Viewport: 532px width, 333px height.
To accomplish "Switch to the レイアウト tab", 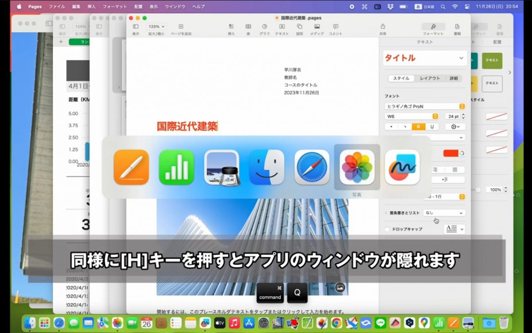I will (x=430, y=78).
